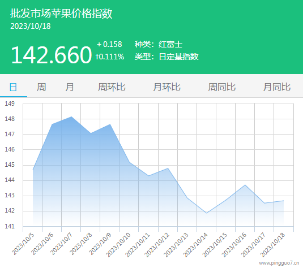The height and width of the screenshot is (268, 303).
Task: Open the 周环比 tab
Action: [112, 87]
